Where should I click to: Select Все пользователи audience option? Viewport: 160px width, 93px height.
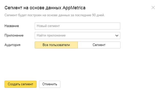click(56, 45)
